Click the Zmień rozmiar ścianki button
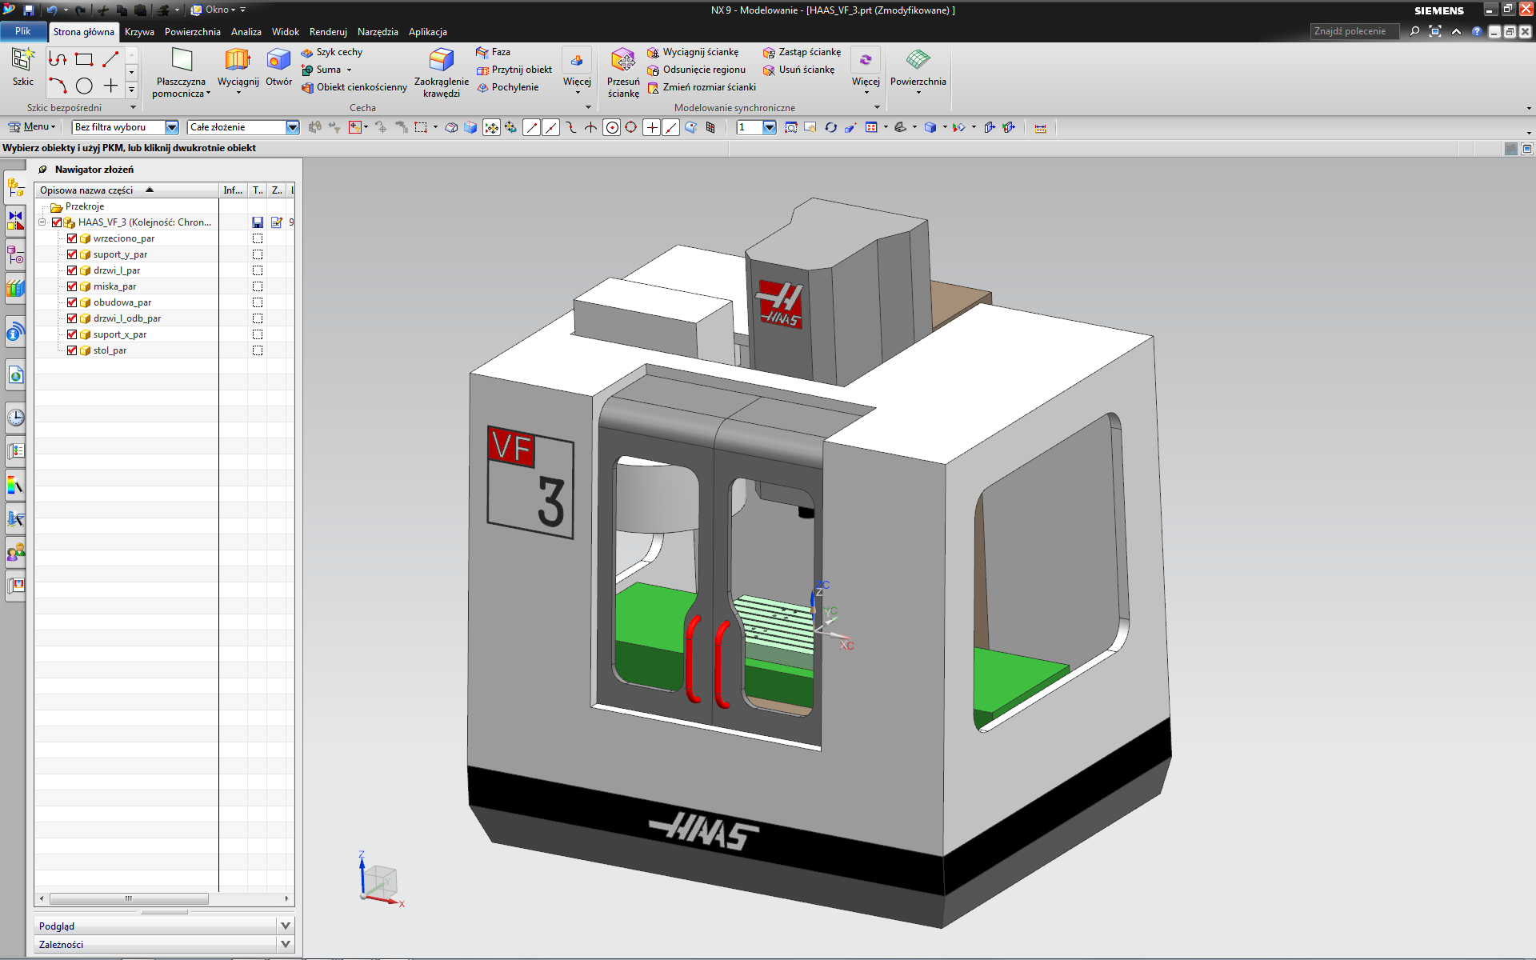 tap(702, 87)
